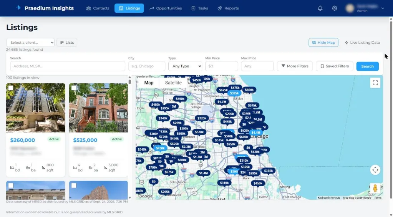This screenshot has width=393, height=217.
Task: Tick the checkbox on the $260,000 listing
Action: tap(10, 88)
